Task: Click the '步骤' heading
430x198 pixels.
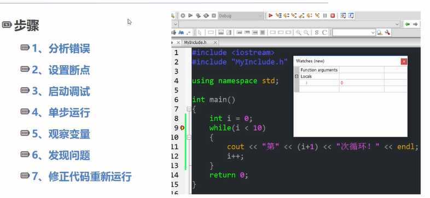Action: 26,26
